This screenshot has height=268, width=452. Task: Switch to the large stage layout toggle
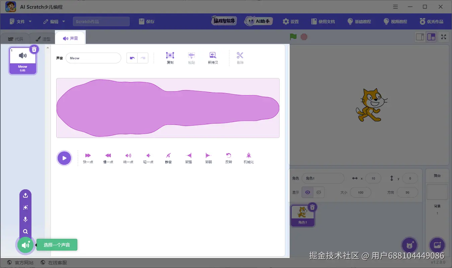click(x=431, y=37)
